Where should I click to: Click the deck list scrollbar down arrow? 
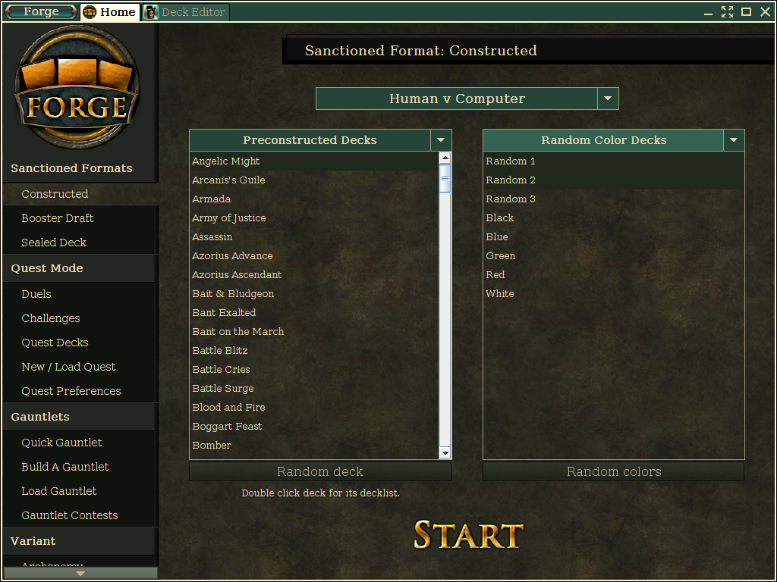point(445,453)
